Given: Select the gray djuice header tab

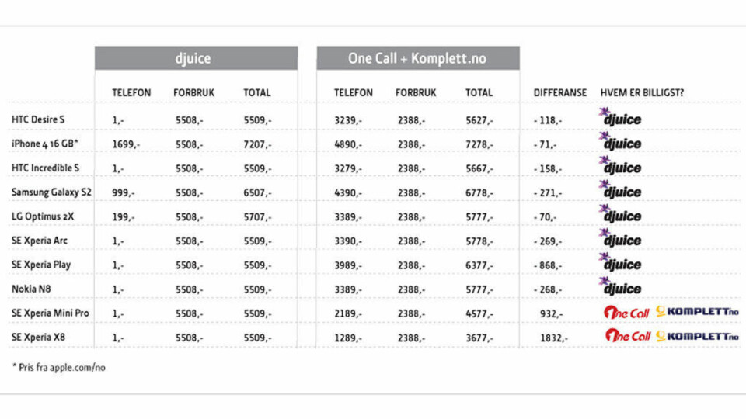Looking at the screenshot, I should [196, 58].
